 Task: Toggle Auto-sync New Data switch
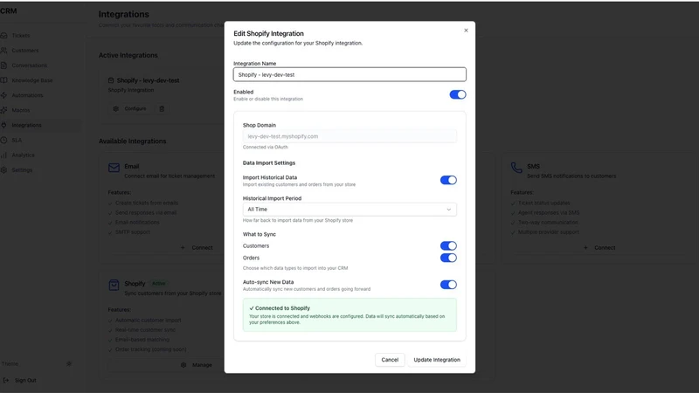(448, 285)
